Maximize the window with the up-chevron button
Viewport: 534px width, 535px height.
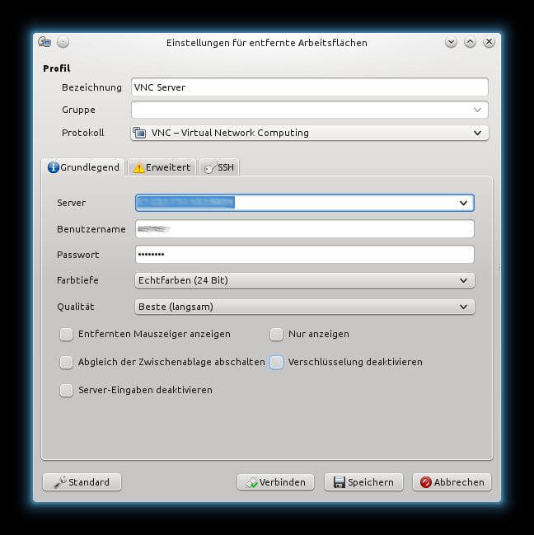470,42
